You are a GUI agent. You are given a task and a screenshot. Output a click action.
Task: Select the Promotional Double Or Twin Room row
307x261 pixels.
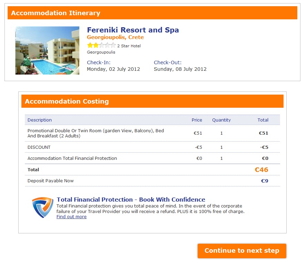click(x=152, y=133)
